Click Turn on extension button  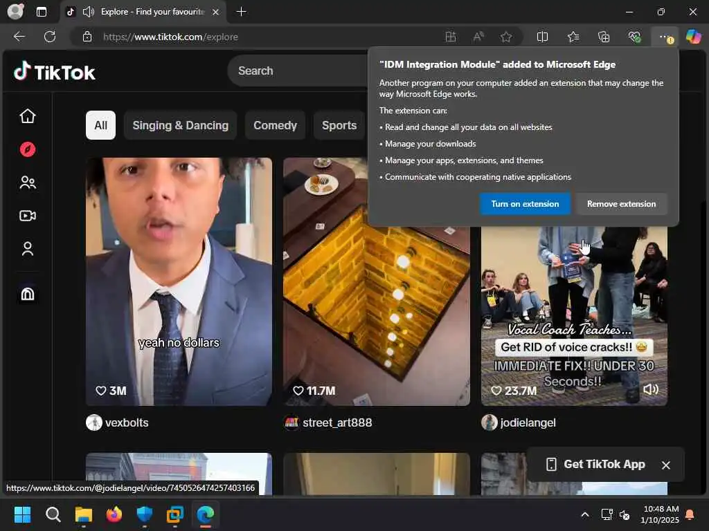(525, 204)
